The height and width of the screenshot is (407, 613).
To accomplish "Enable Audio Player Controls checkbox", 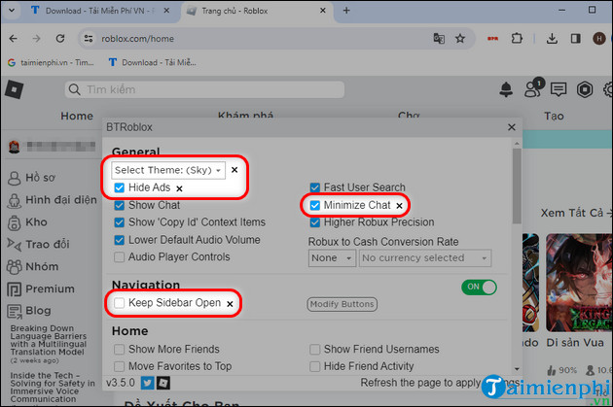I will 120,257.
